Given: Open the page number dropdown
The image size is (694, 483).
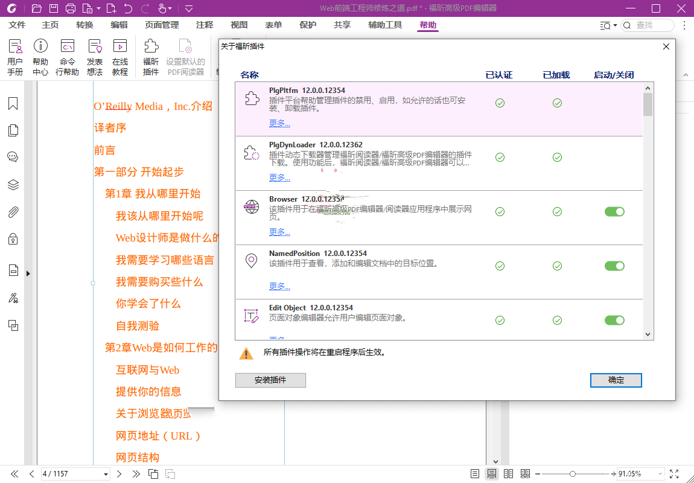Looking at the screenshot, I should click(106, 474).
